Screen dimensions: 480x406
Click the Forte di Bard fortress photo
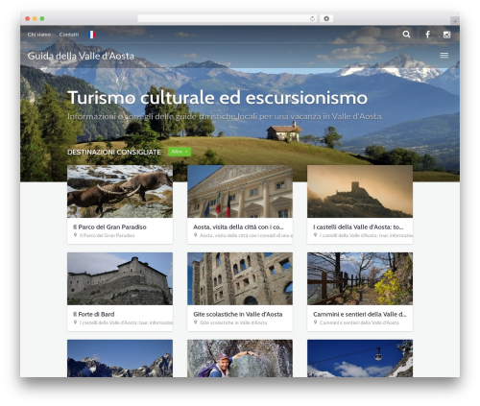tap(120, 278)
